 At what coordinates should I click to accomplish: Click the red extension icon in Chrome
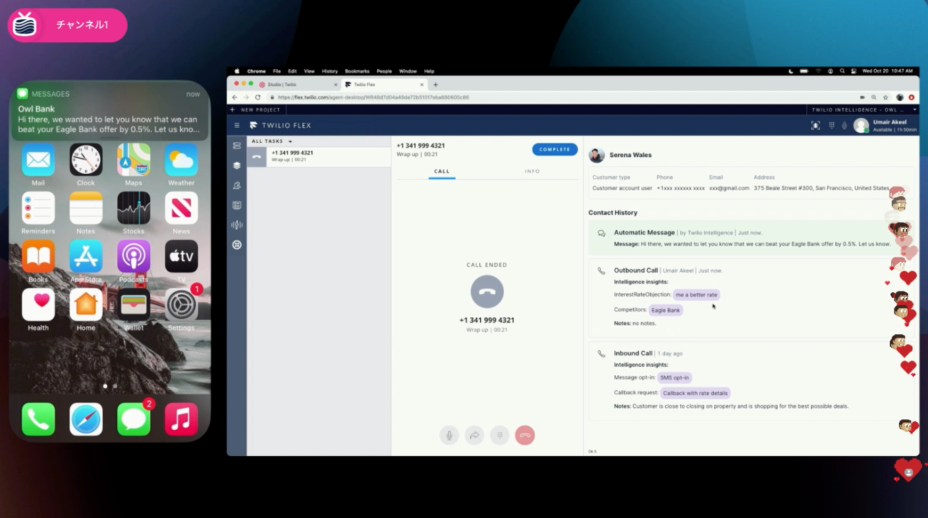pos(912,97)
